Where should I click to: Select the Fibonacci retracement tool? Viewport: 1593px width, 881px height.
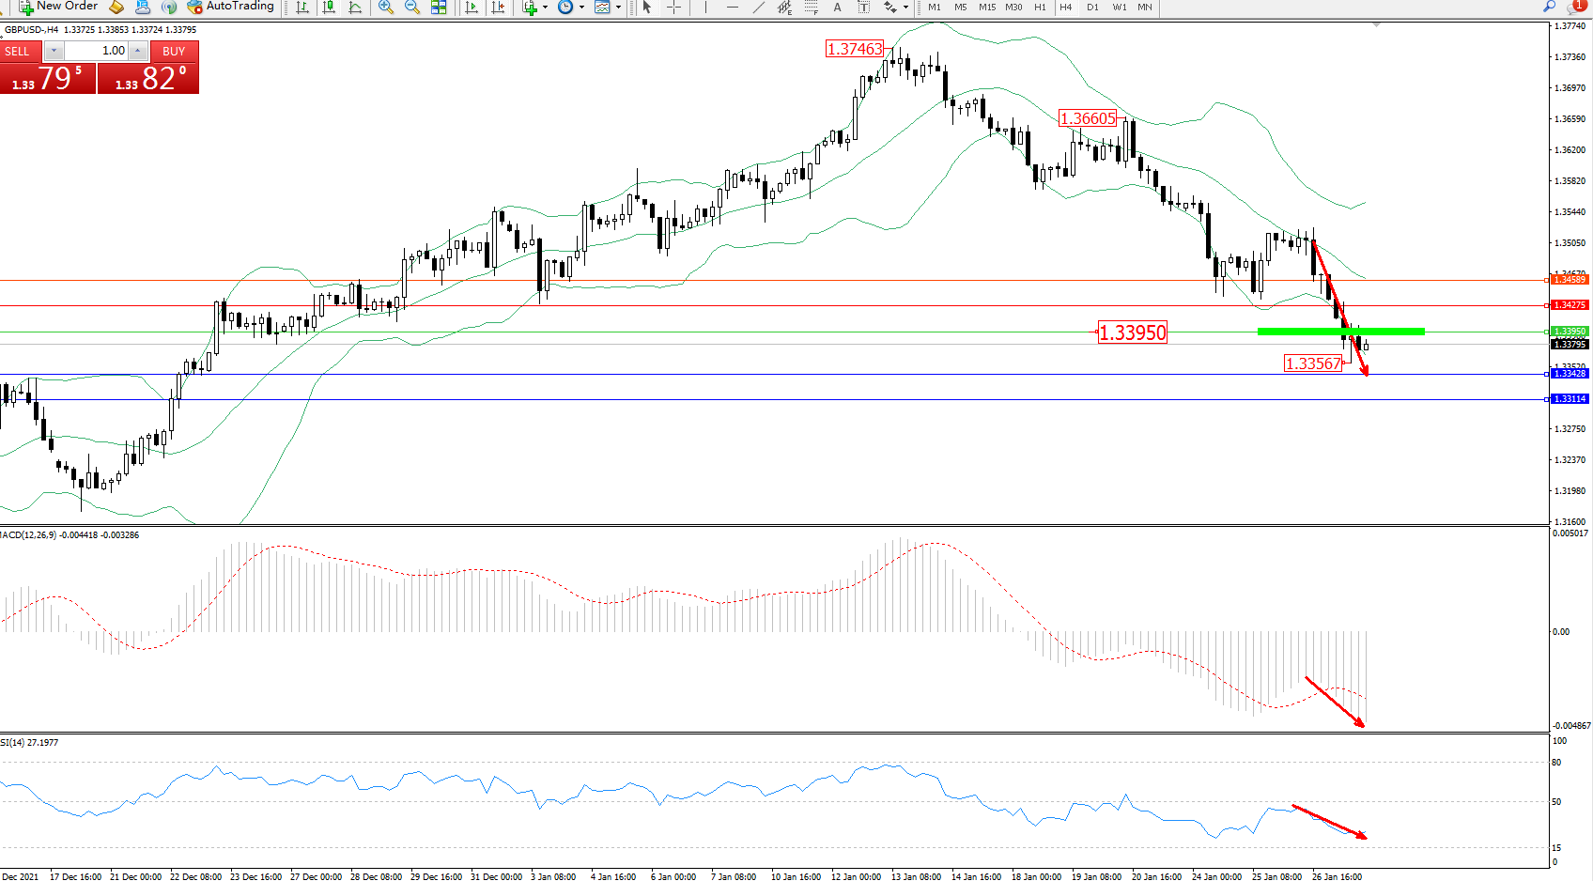click(811, 7)
